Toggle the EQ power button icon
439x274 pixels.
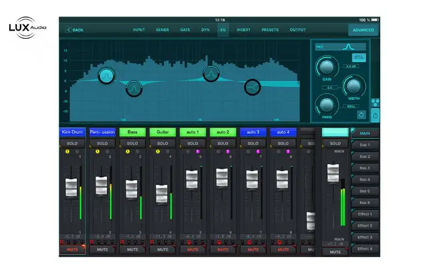click(375, 115)
